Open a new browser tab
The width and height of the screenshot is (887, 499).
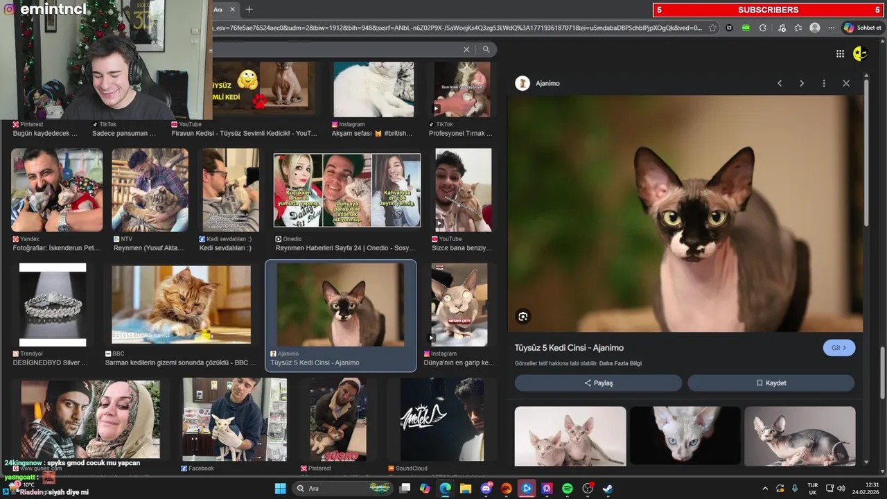(x=249, y=10)
